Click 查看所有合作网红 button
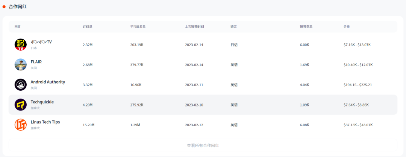Screen dimensions: 406x157 (x=203, y=145)
